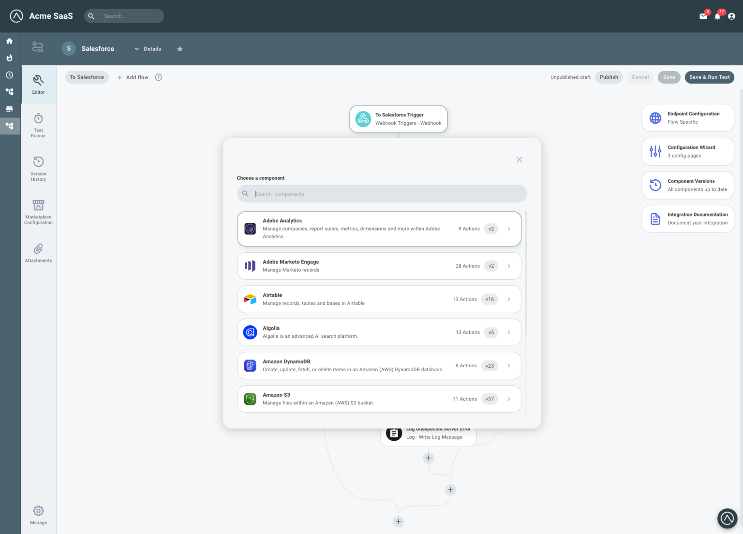Open the user account profile icon

click(x=731, y=16)
